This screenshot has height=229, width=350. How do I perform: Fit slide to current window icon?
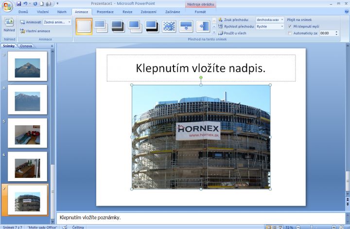click(341, 227)
